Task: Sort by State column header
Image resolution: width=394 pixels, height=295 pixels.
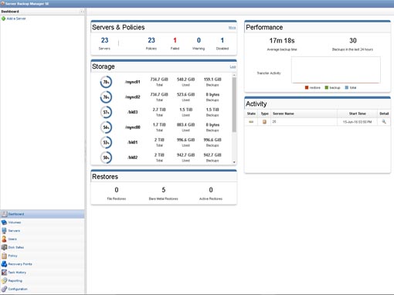Action: pos(251,114)
